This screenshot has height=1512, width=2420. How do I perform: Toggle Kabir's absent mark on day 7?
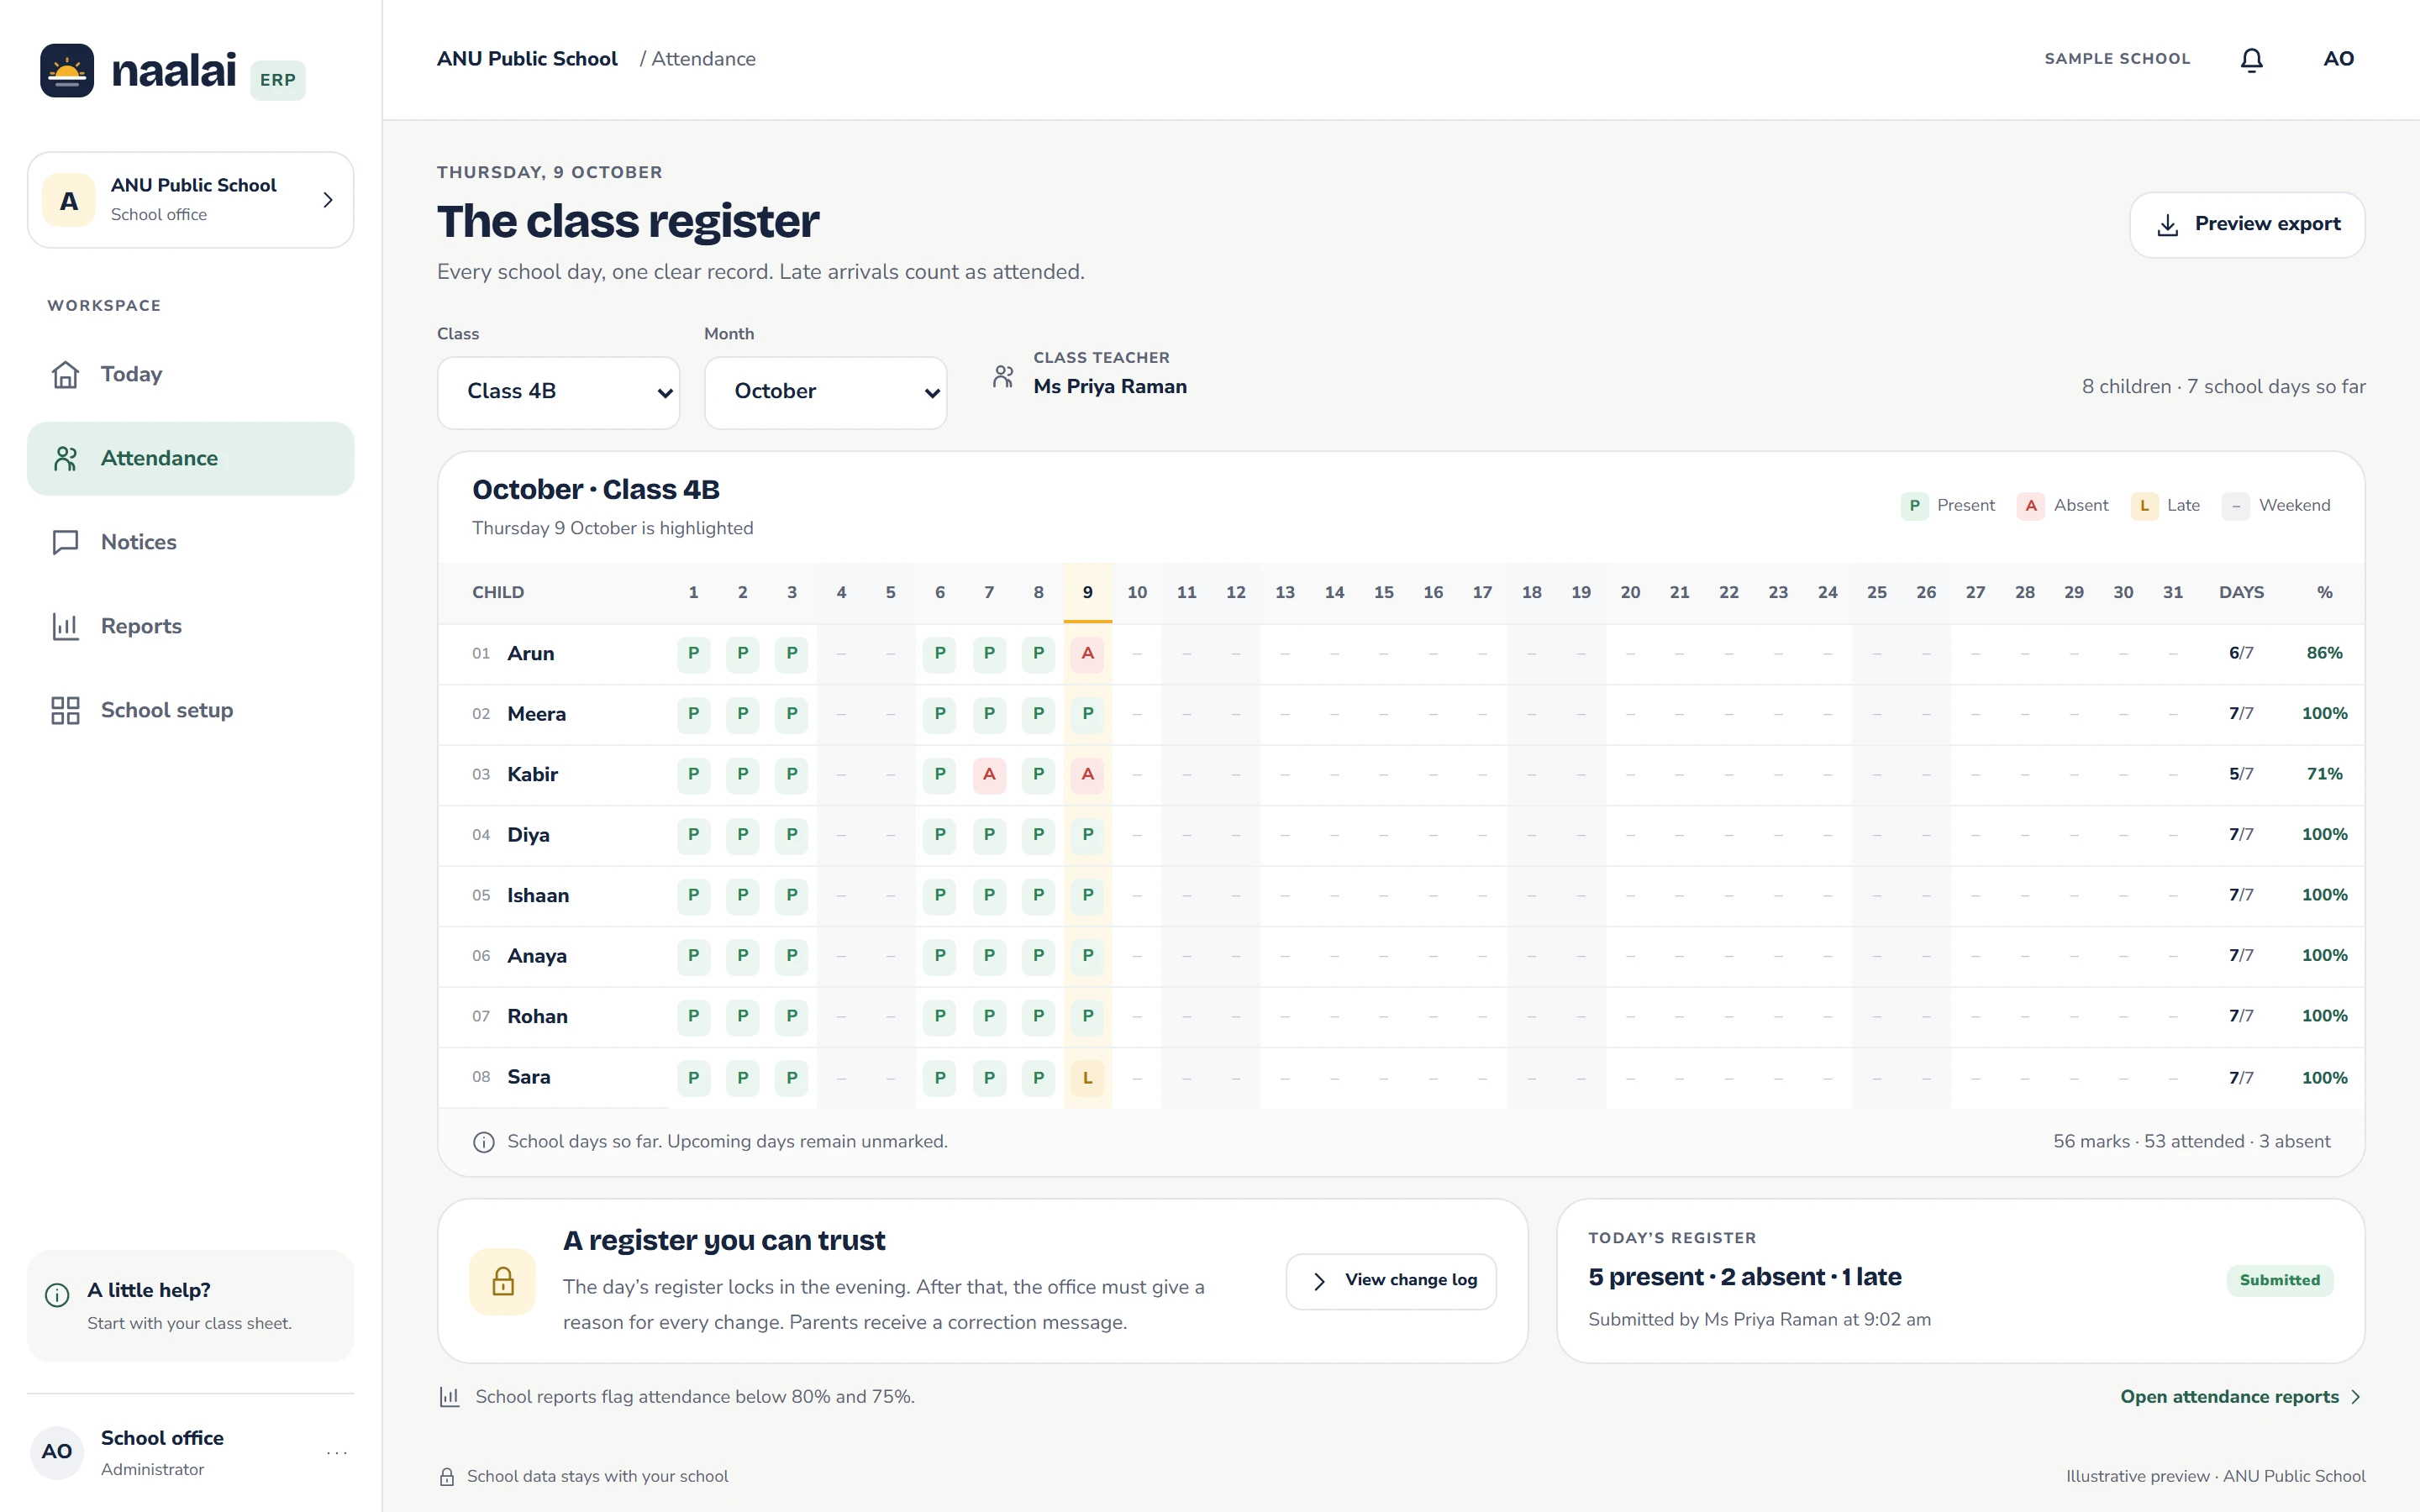[x=989, y=775]
